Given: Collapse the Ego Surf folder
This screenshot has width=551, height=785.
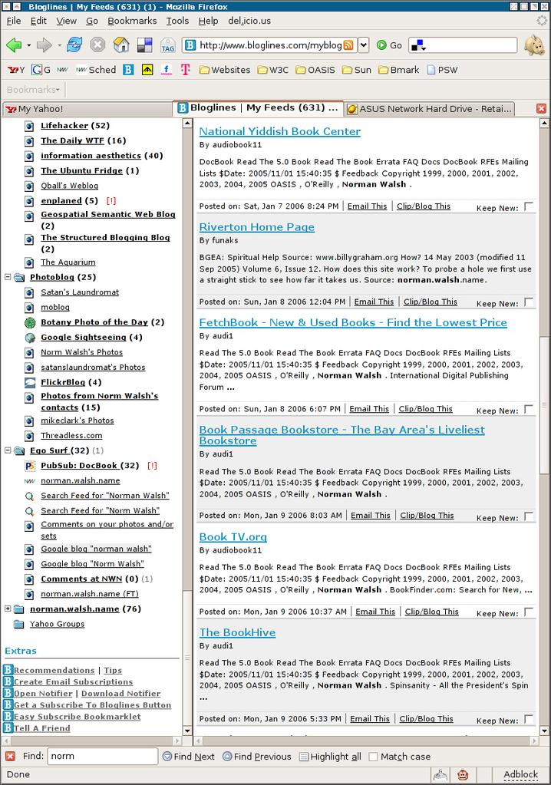Looking at the screenshot, I should tap(8, 450).
